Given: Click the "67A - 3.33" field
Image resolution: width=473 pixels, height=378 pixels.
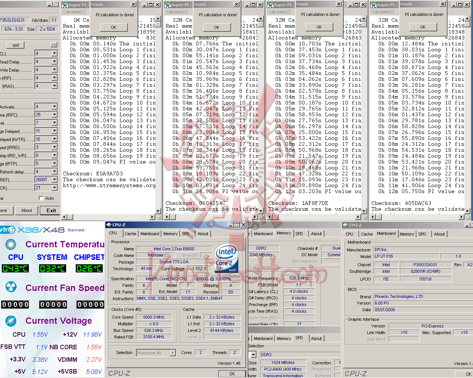Looking at the screenshot, I should click(13, 29).
